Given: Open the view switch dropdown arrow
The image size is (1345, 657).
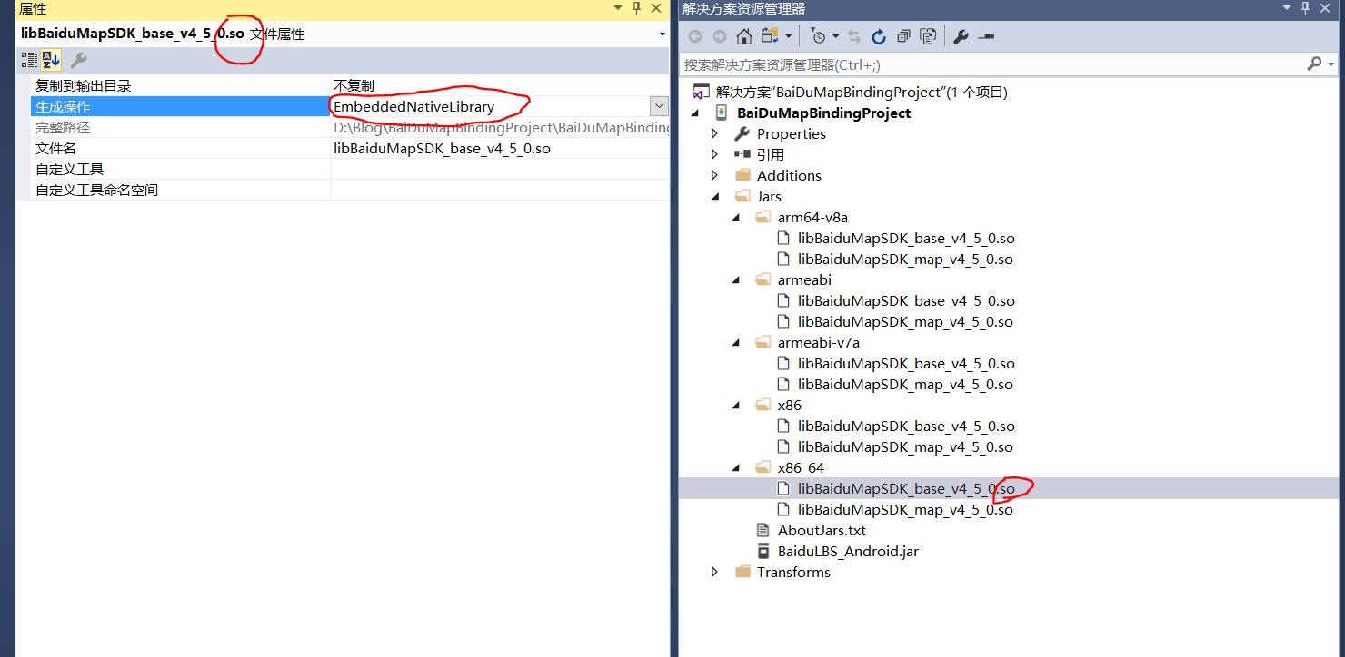Looking at the screenshot, I should 789,36.
